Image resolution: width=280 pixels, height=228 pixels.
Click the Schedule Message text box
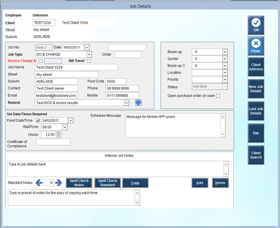(x=173, y=125)
